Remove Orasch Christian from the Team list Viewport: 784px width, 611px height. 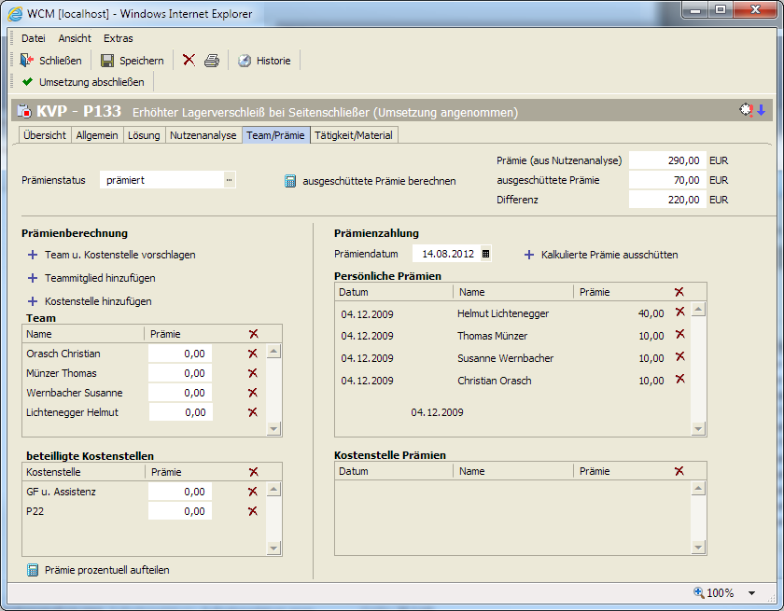[x=252, y=354]
